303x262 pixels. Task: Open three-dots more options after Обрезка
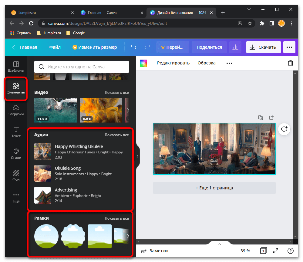tap(229, 63)
